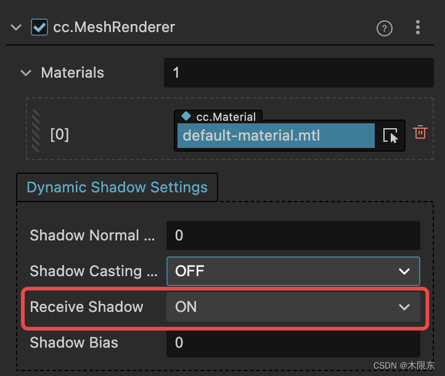Open help for cc.MeshRenderer component
The width and height of the screenshot is (445, 376).
coord(384,28)
